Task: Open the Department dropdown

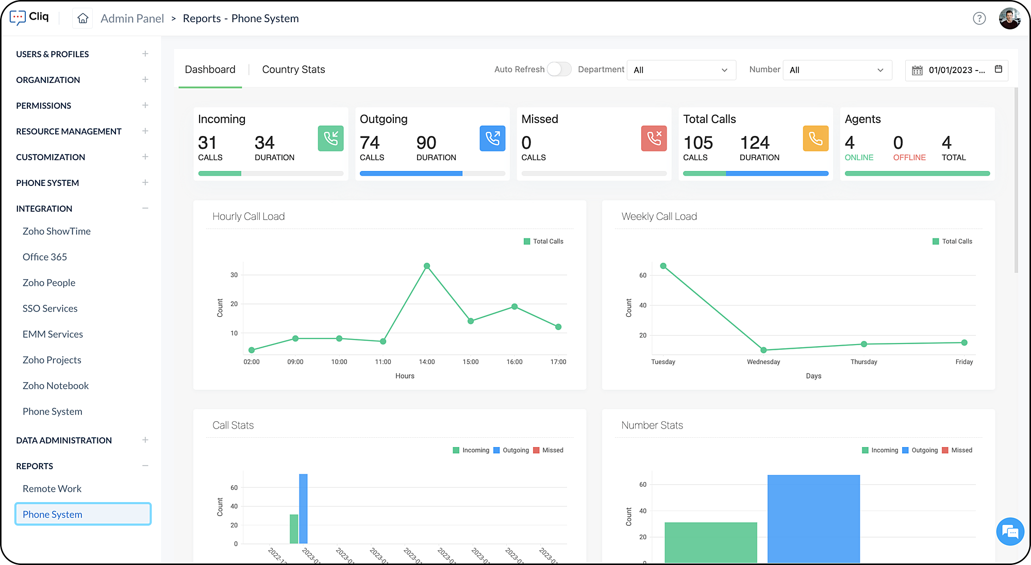Action: 680,70
